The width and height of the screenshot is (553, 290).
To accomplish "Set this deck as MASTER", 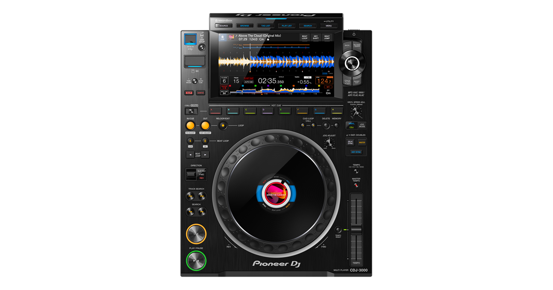I will [x=362, y=143].
